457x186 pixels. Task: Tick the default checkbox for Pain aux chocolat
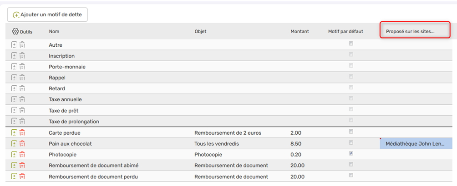click(x=350, y=142)
